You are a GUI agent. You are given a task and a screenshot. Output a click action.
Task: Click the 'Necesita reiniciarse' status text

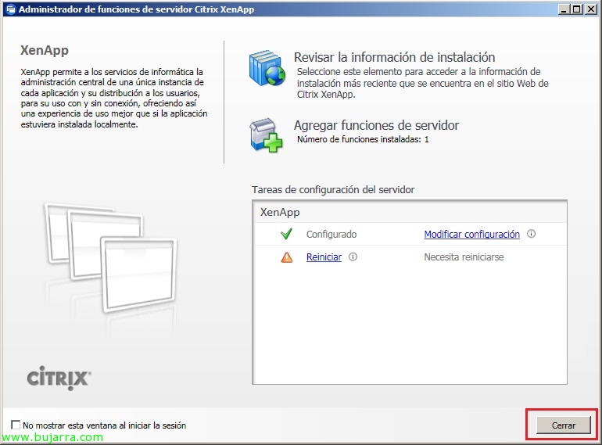[464, 257]
